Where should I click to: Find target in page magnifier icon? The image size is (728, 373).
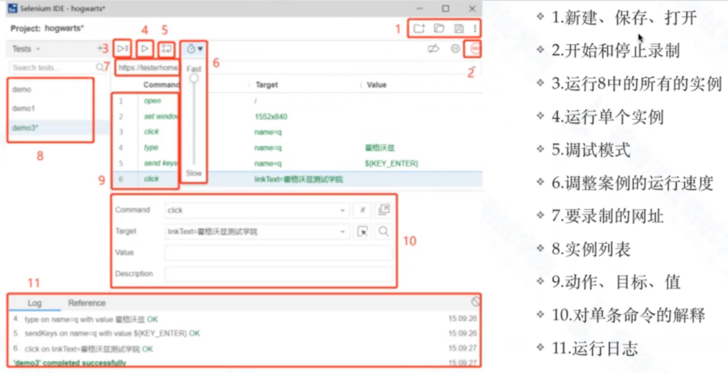click(384, 231)
